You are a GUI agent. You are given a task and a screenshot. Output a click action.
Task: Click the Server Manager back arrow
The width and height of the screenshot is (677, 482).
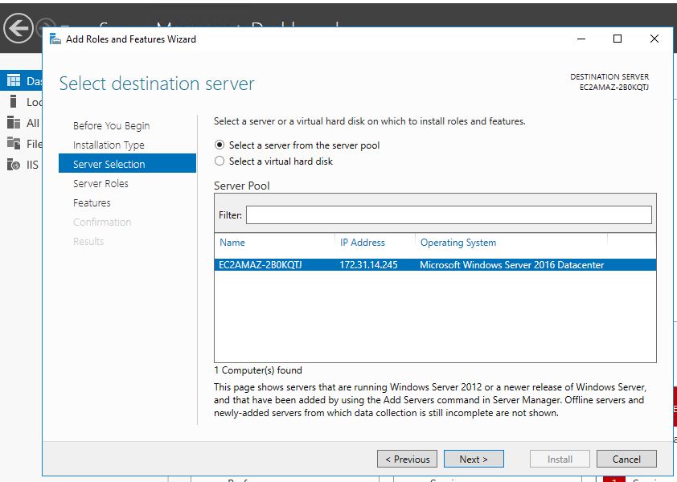pos(18,28)
